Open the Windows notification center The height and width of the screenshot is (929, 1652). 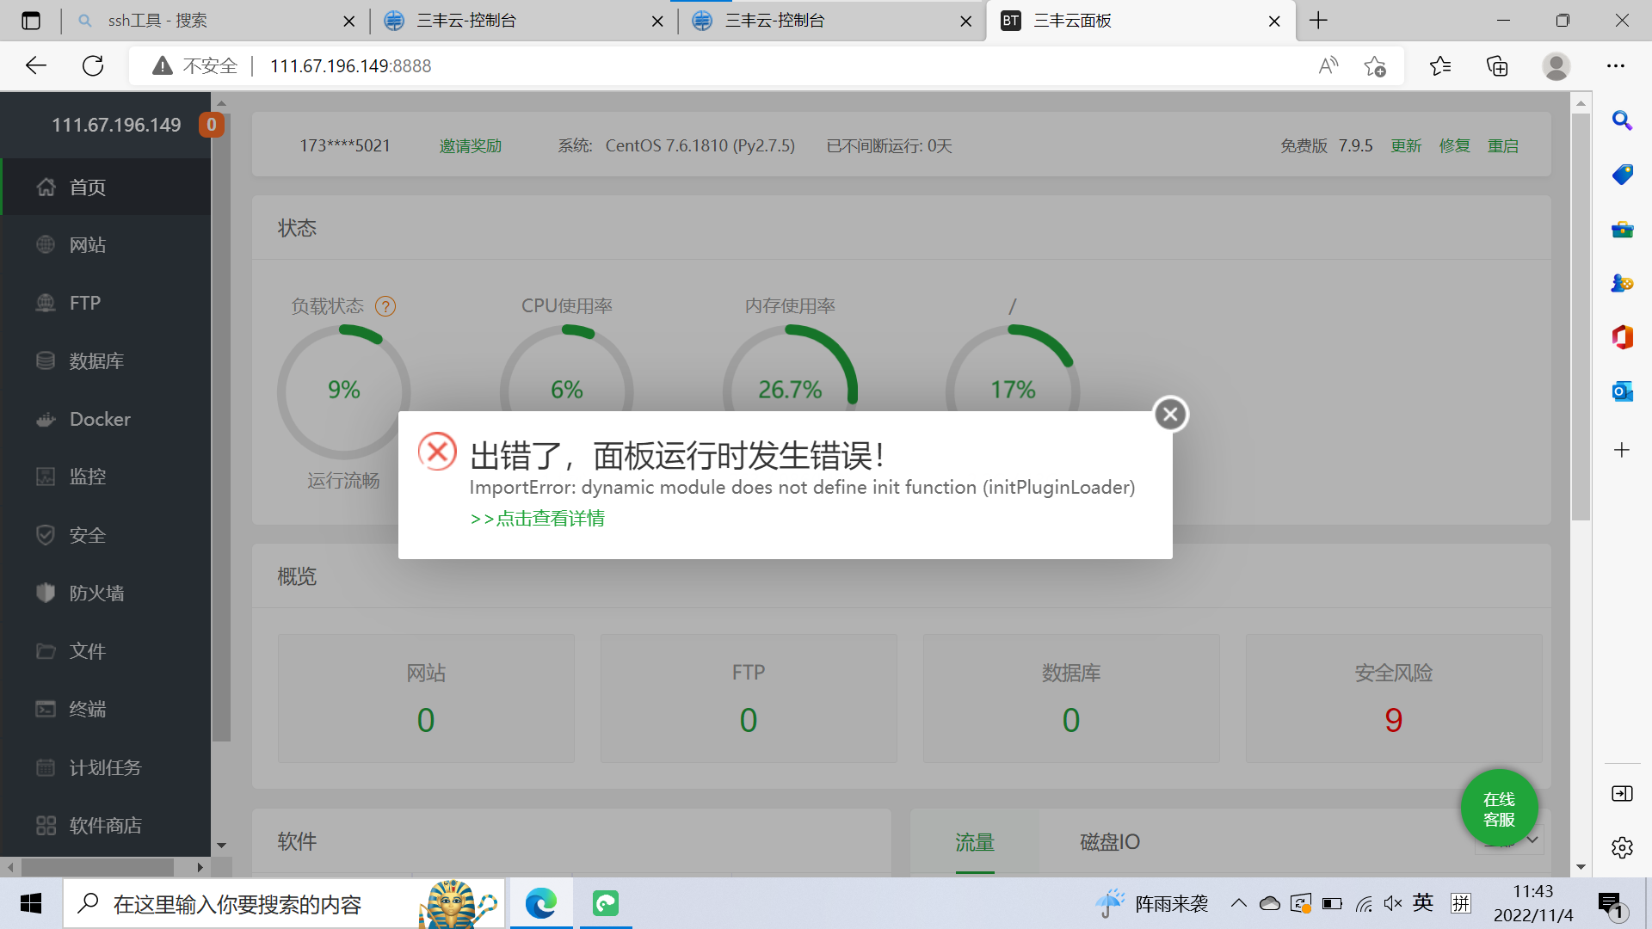[1611, 904]
